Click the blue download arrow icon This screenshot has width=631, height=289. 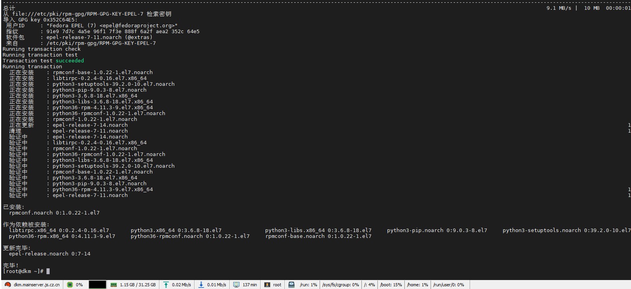(201, 285)
